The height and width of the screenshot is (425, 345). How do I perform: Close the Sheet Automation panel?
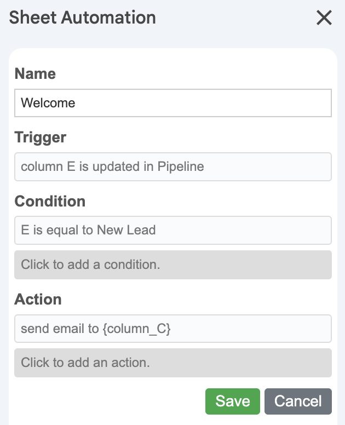324,18
